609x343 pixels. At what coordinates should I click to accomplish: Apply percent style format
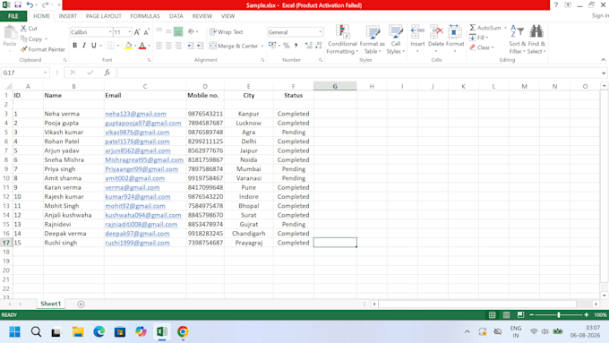click(x=287, y=46)
